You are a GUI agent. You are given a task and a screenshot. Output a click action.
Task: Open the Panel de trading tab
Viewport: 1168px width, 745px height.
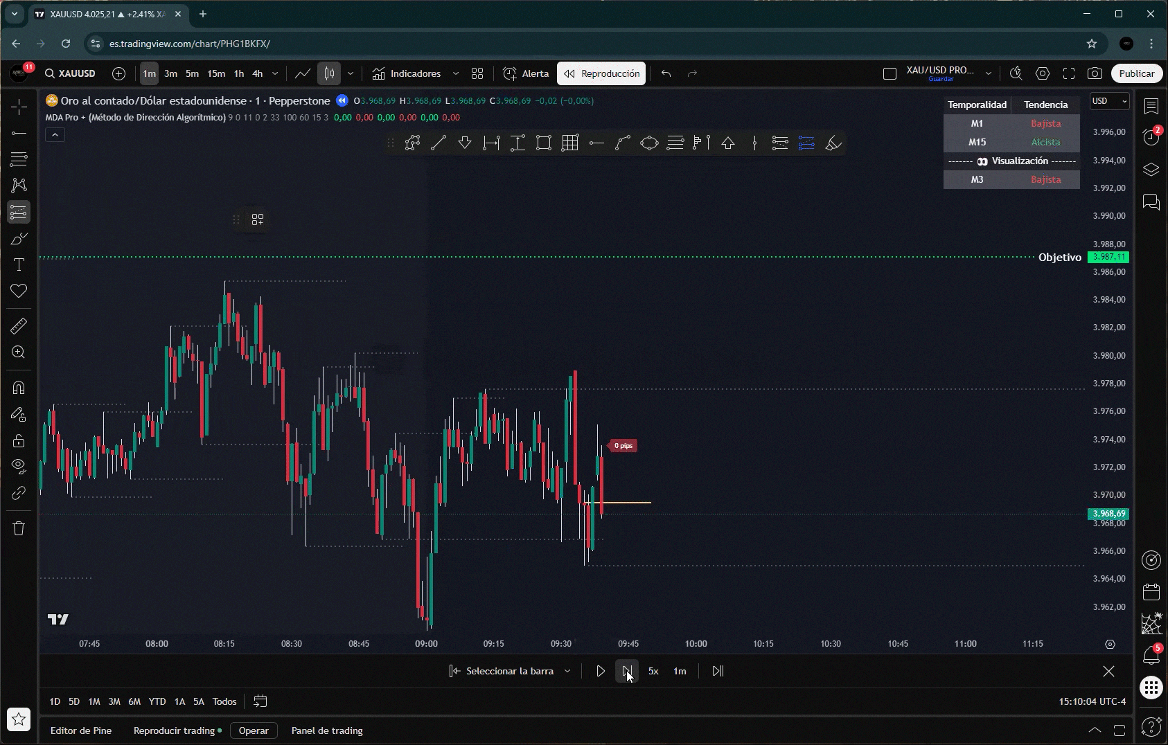coord(327,730)
